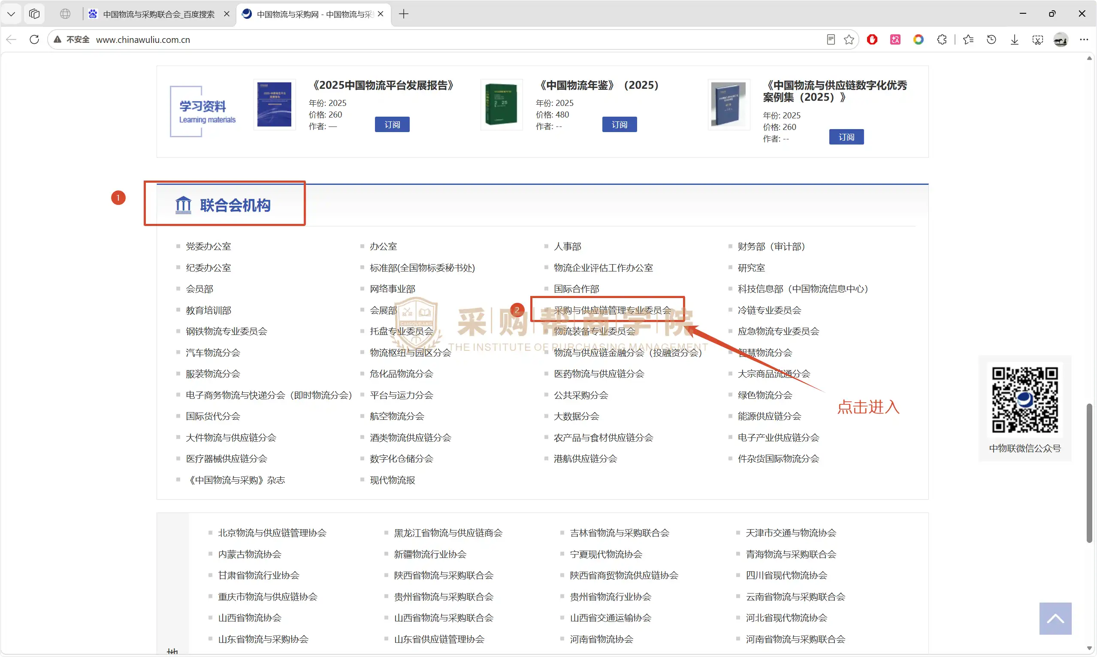The width and height of the screenshot is (1097, 657).
Task: Subscribe to 2025中国物流平台发展报告 with 订阅
Action: [x=392, y=124]
